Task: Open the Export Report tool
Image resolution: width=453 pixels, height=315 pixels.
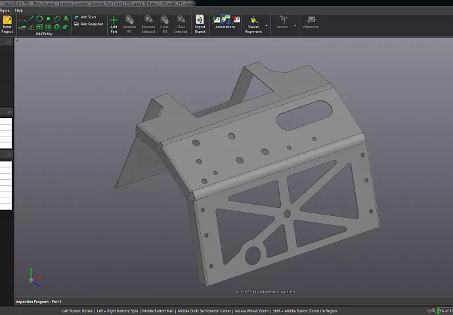Action: (x=200, y=21)
